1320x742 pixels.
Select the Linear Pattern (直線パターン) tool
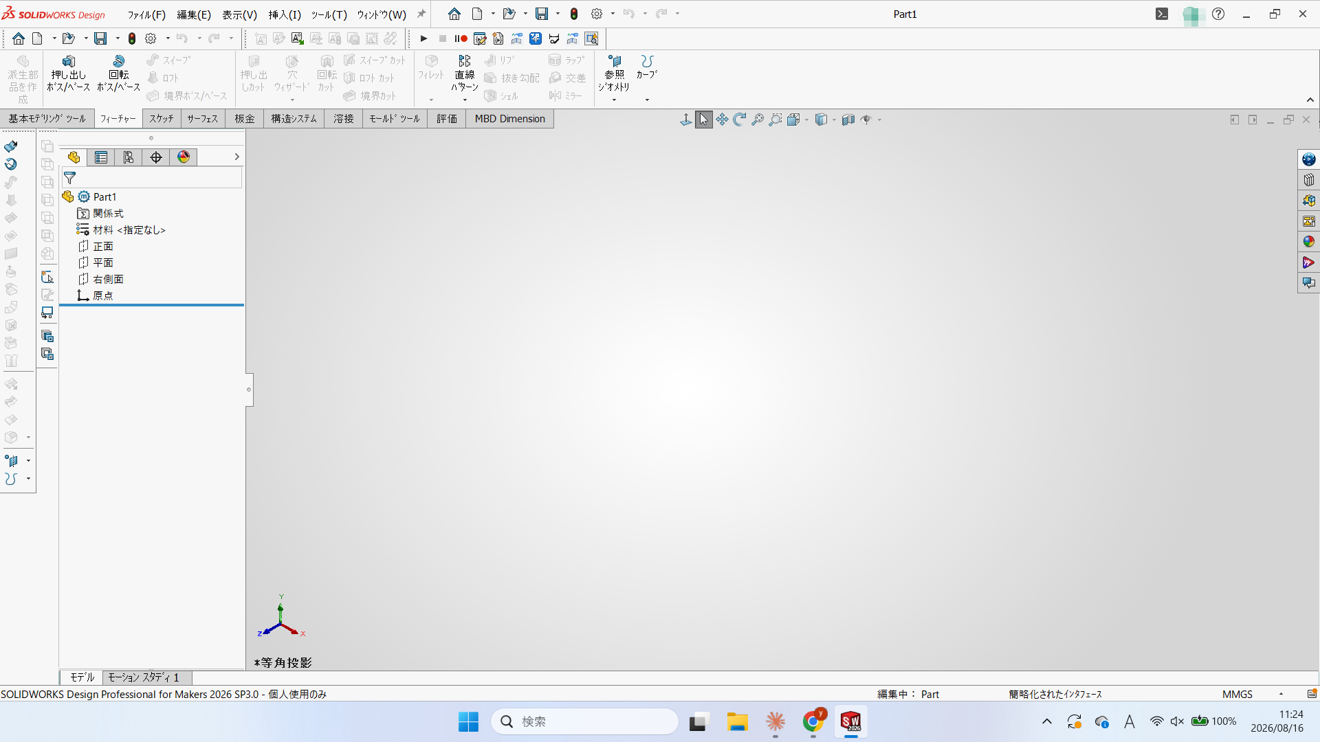[465, 74]
